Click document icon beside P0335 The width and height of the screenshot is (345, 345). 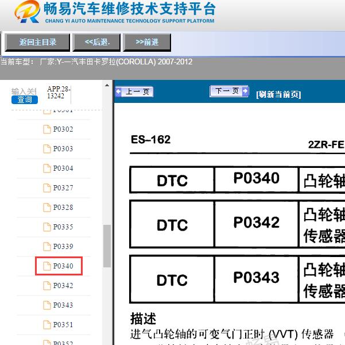[x=47, y=227]
